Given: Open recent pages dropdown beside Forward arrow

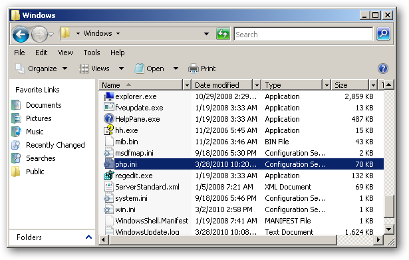Looking at the screenshot, I should [x=51, y=34].
